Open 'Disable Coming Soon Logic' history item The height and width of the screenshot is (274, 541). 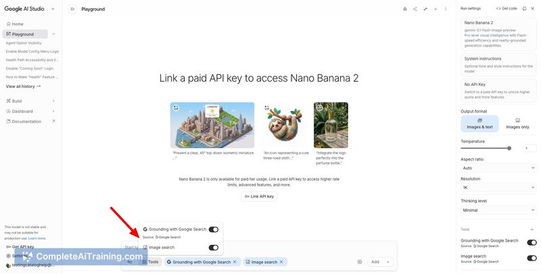pyautogui.click(x=30, y=68)
